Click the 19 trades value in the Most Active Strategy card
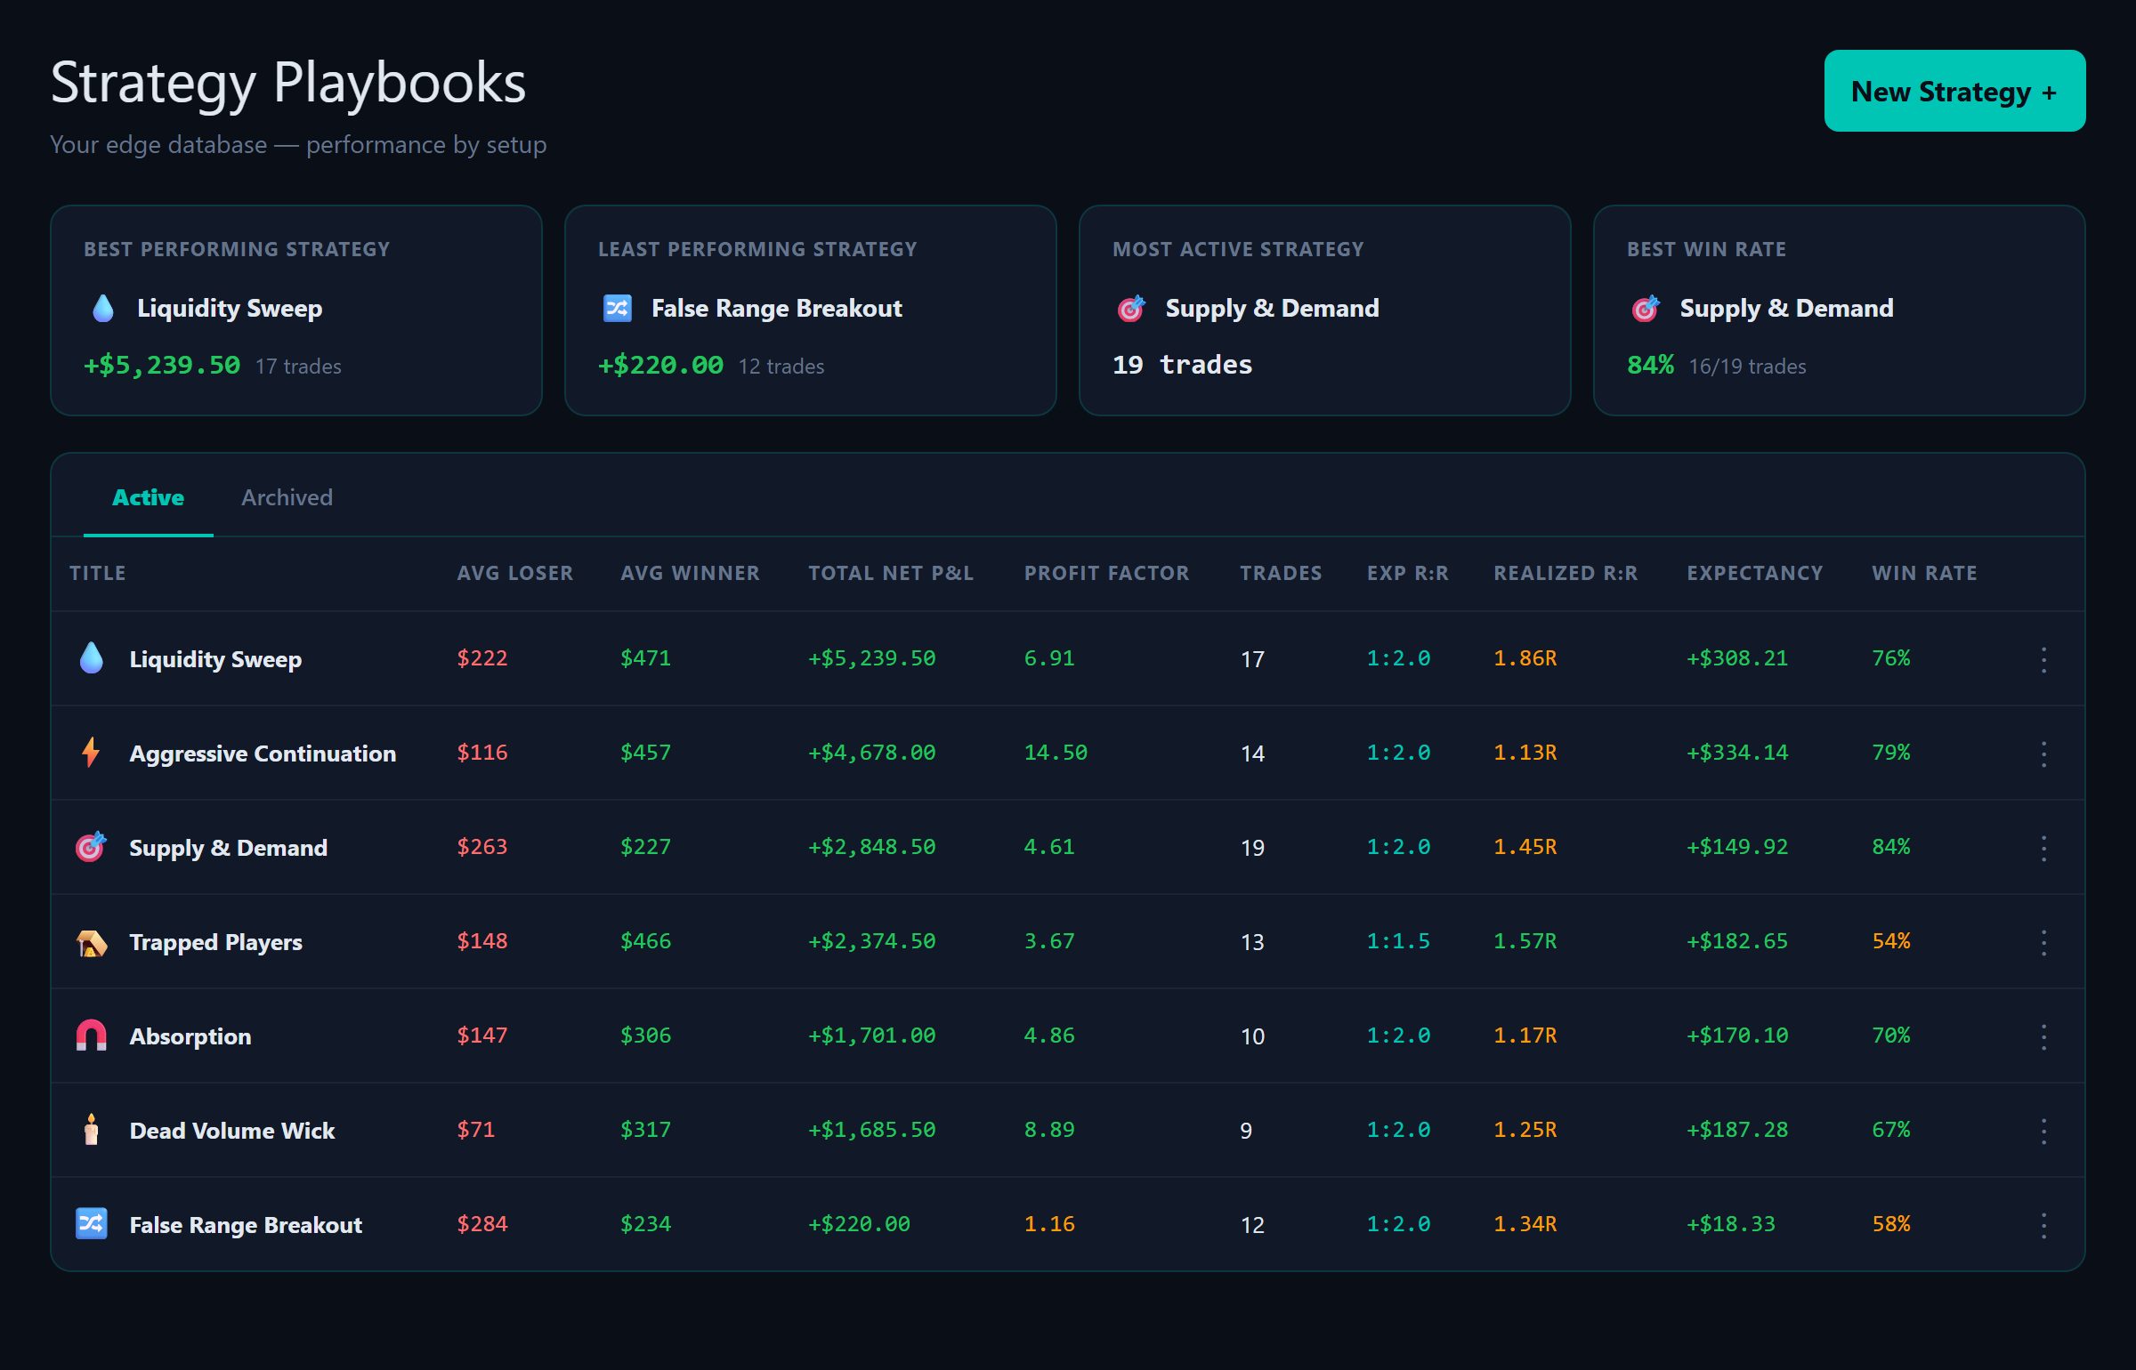This screenshot has height=1370, width=2136. [x=1182, y=365]
